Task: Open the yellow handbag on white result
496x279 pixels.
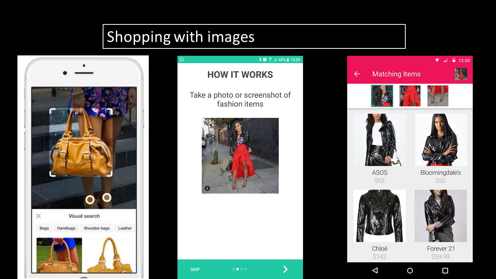Action: point(110,255)
